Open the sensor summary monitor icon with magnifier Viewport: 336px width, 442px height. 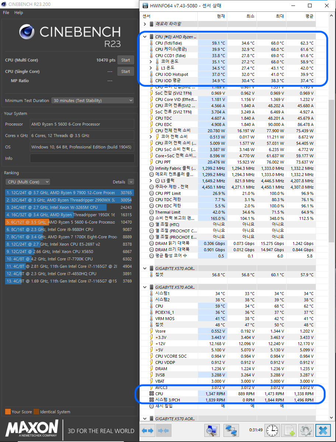(212, 430)
